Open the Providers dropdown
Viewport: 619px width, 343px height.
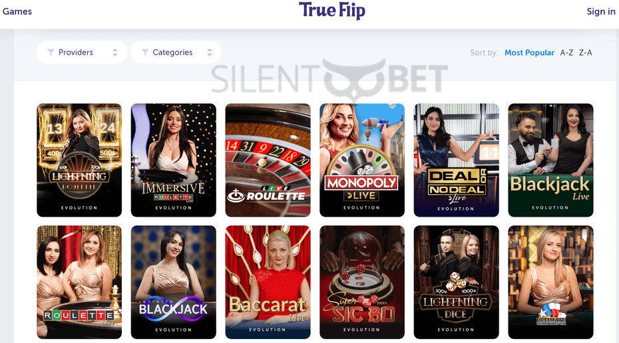82,53
